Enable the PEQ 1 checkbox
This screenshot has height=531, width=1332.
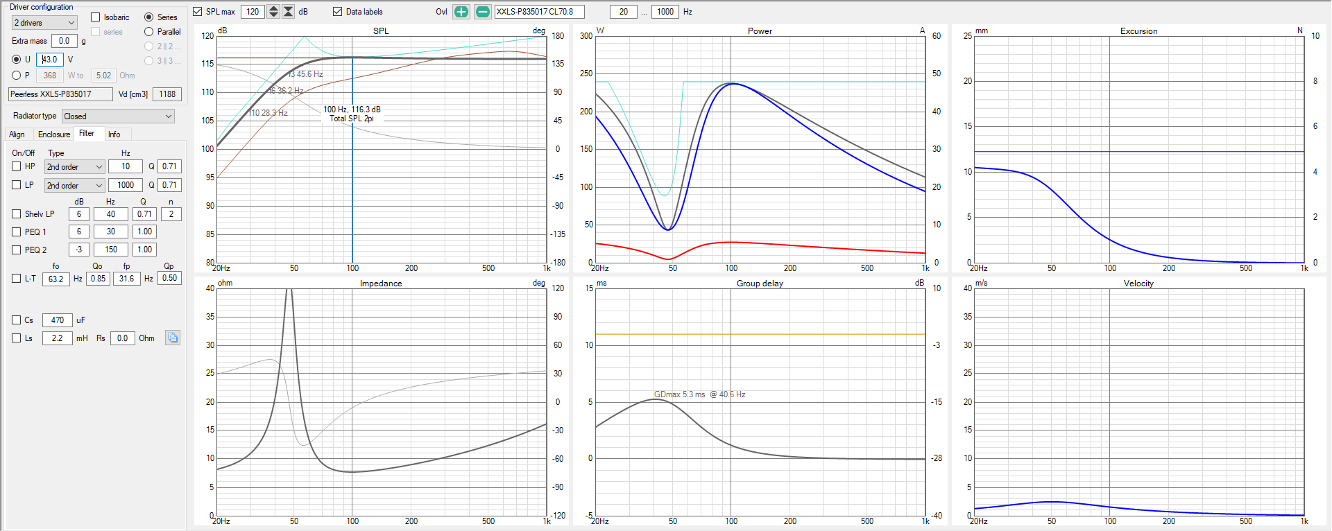(x=17, y=232)
